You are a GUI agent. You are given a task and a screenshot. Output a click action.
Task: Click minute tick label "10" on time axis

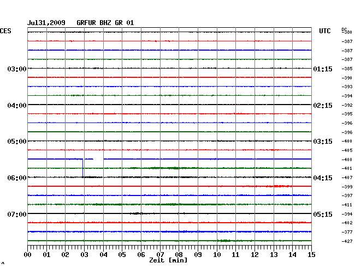tap(217, 255)
